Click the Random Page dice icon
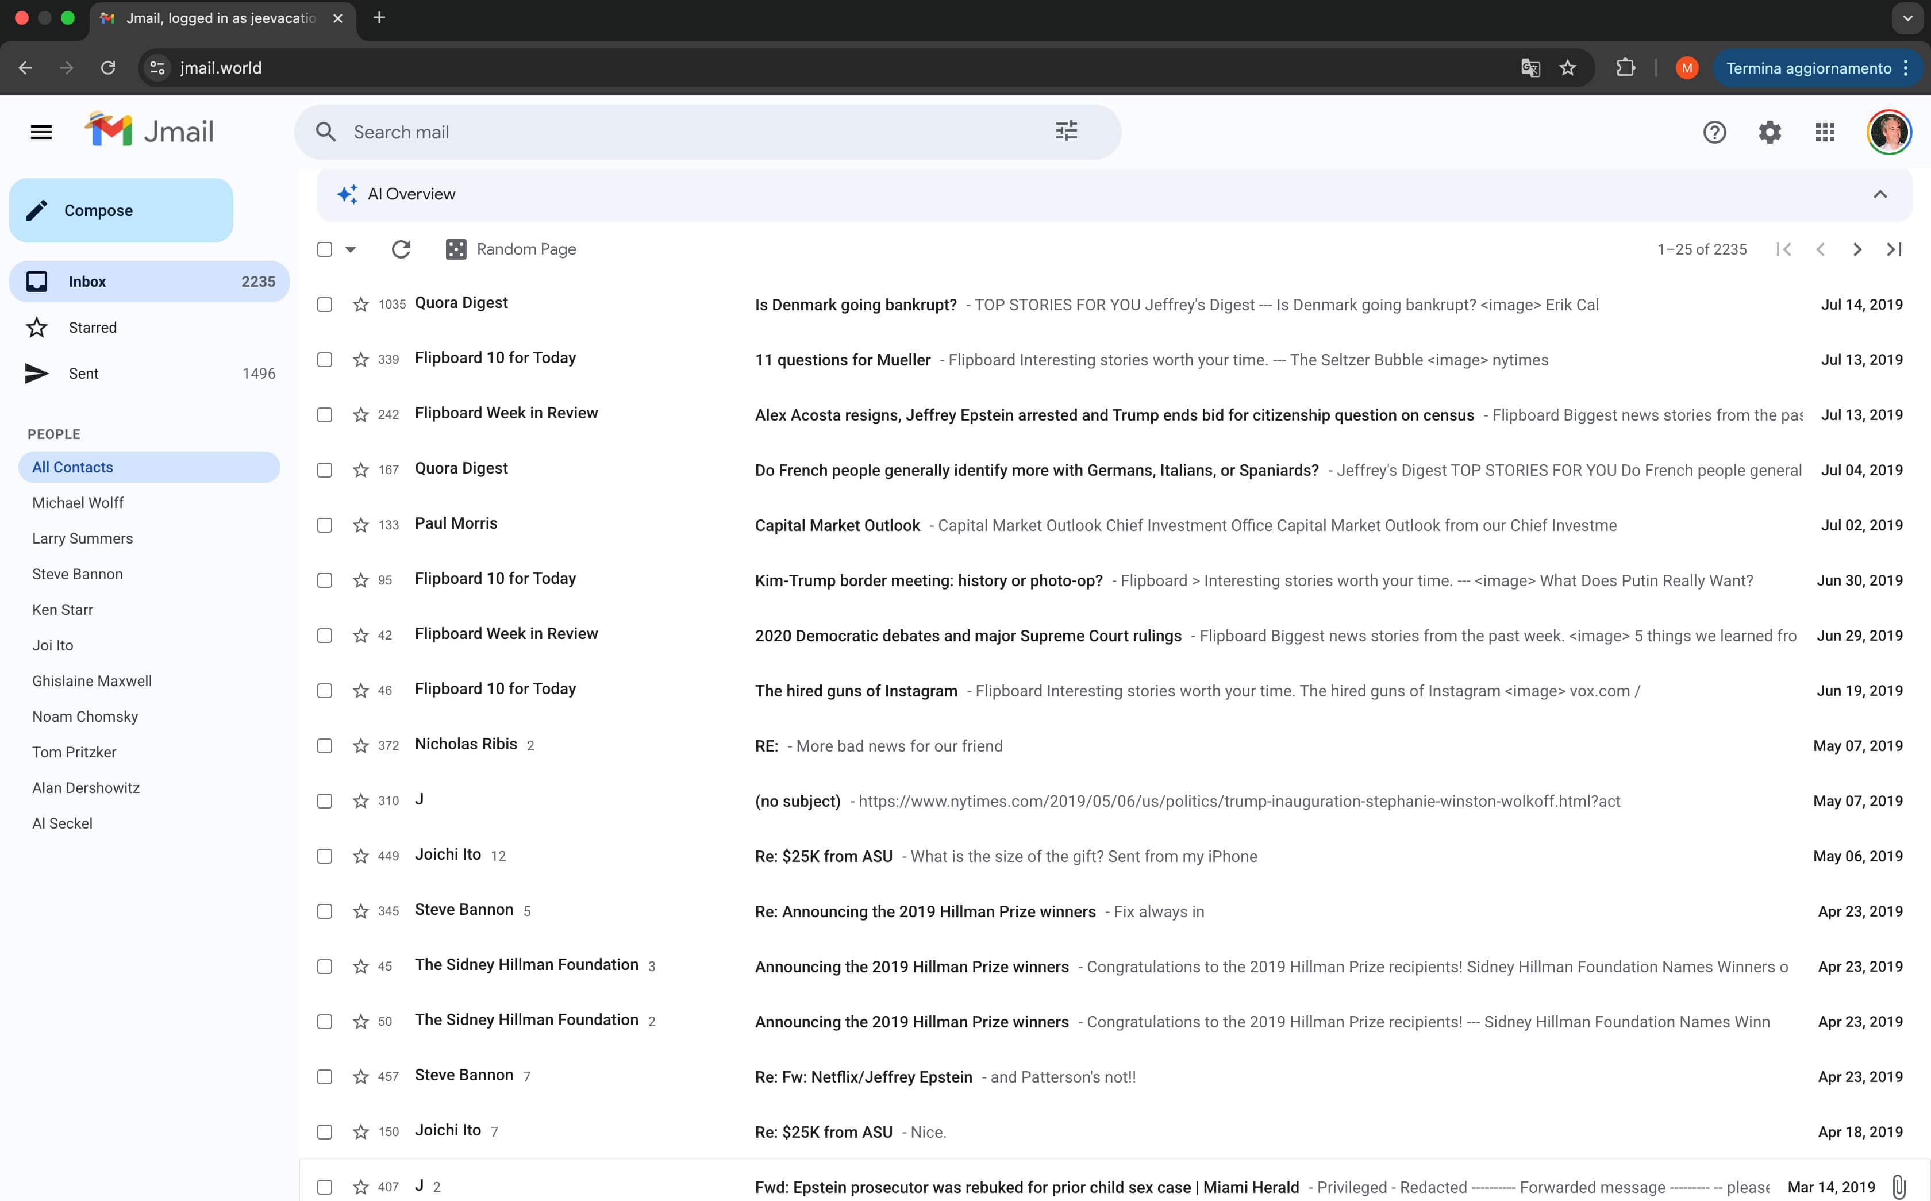Viewport: 1931px width, 1201px height. pos(456,249)
